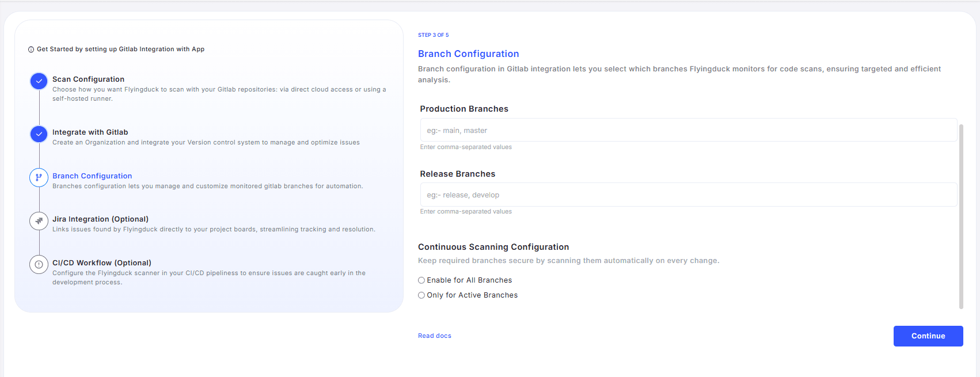Image resolution: width=980 pixels, height=377 pixels.
Task: Focus the Production Branches input field
Action: point(688,130)
